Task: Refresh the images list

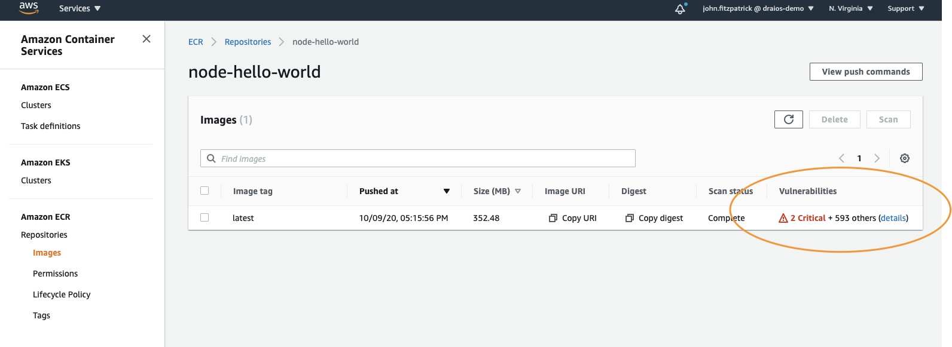Action: [x=789, y=119]
